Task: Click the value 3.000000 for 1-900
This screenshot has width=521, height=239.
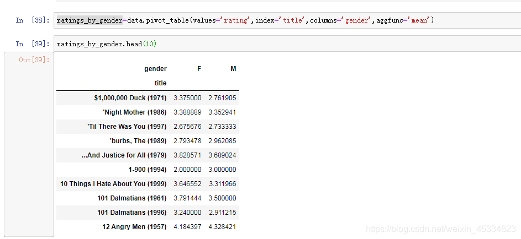Action: (x=222, y=170)
